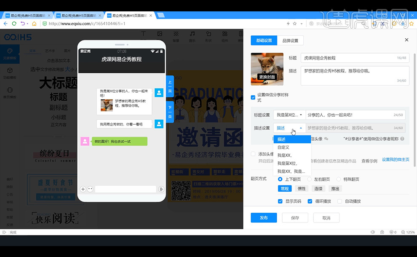Viewport: 417px width, 257px height.
Task: Toggle 显示页码 checkbox
Action: (280, 201)
